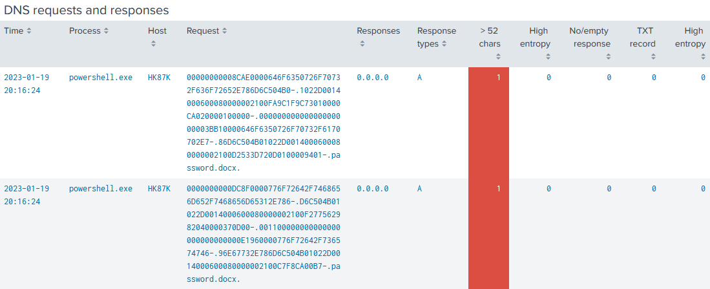The image size is (710, 289).
Task: Open the request starting 0000000000DC8F0000776F
Action: [264, 234]
